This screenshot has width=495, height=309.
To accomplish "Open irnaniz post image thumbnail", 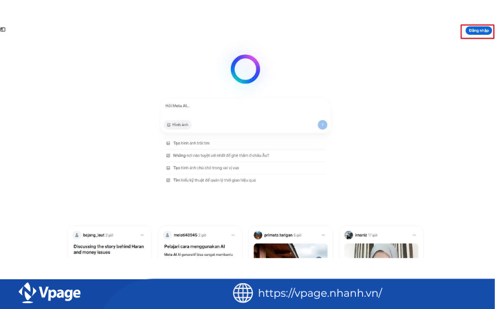I will [381, 251].
